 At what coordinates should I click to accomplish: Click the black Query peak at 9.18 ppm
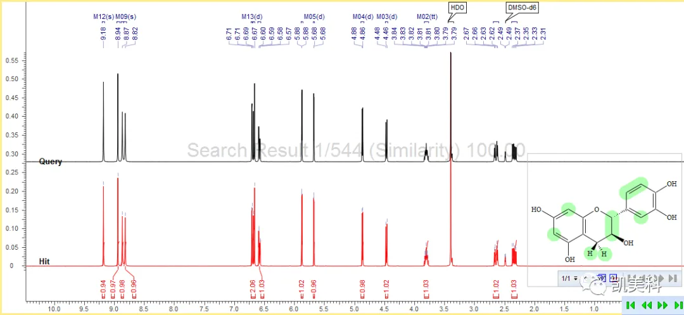coord(103,122)
